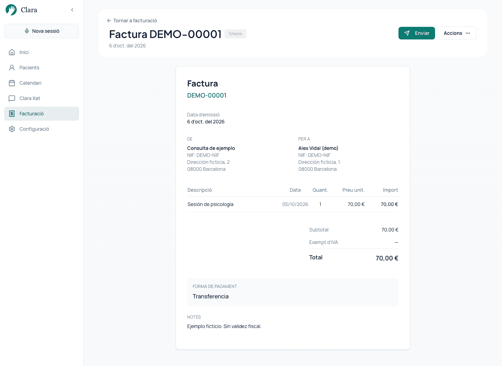Follow the Tornar a facturació link
The width and height of the screenshot is (502, 366).
(x=132, y=21)
